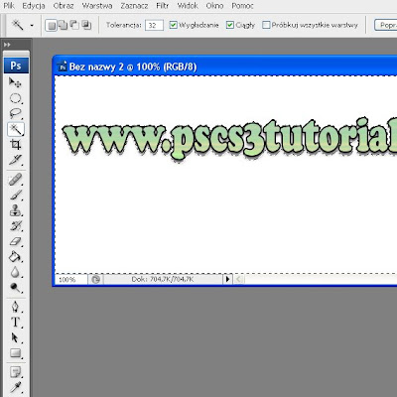Select the Notes tool

[15, 372]
